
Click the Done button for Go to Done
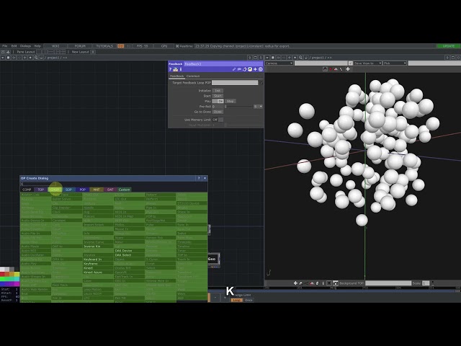click(218, 112)
